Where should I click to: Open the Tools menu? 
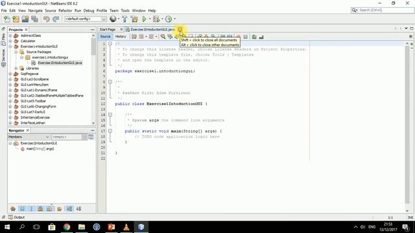[x=125, y=10]
